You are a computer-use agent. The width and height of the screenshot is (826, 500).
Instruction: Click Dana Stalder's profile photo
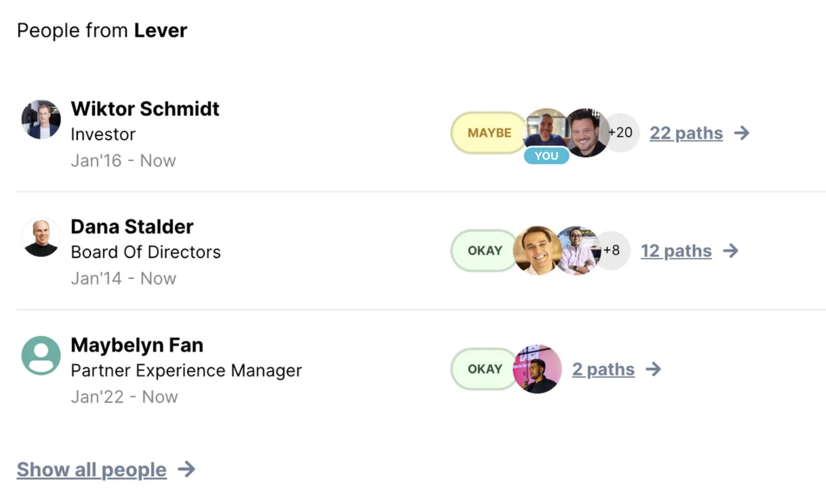pyautogui.click(x=41, y=237)
